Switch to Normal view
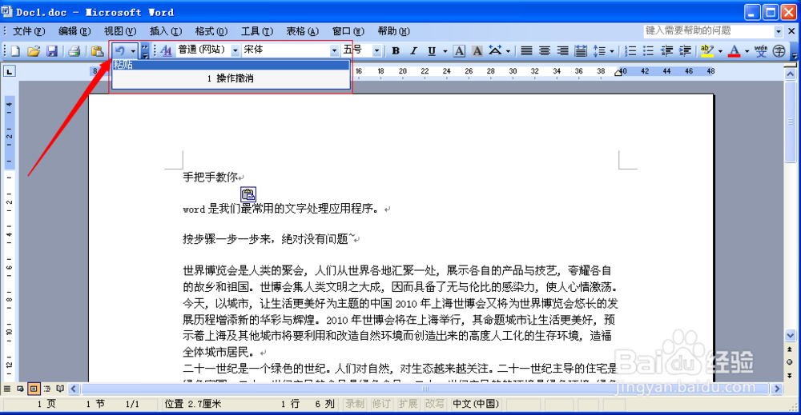The height and width of the screenshot is (415, 801). pos(7,389)
